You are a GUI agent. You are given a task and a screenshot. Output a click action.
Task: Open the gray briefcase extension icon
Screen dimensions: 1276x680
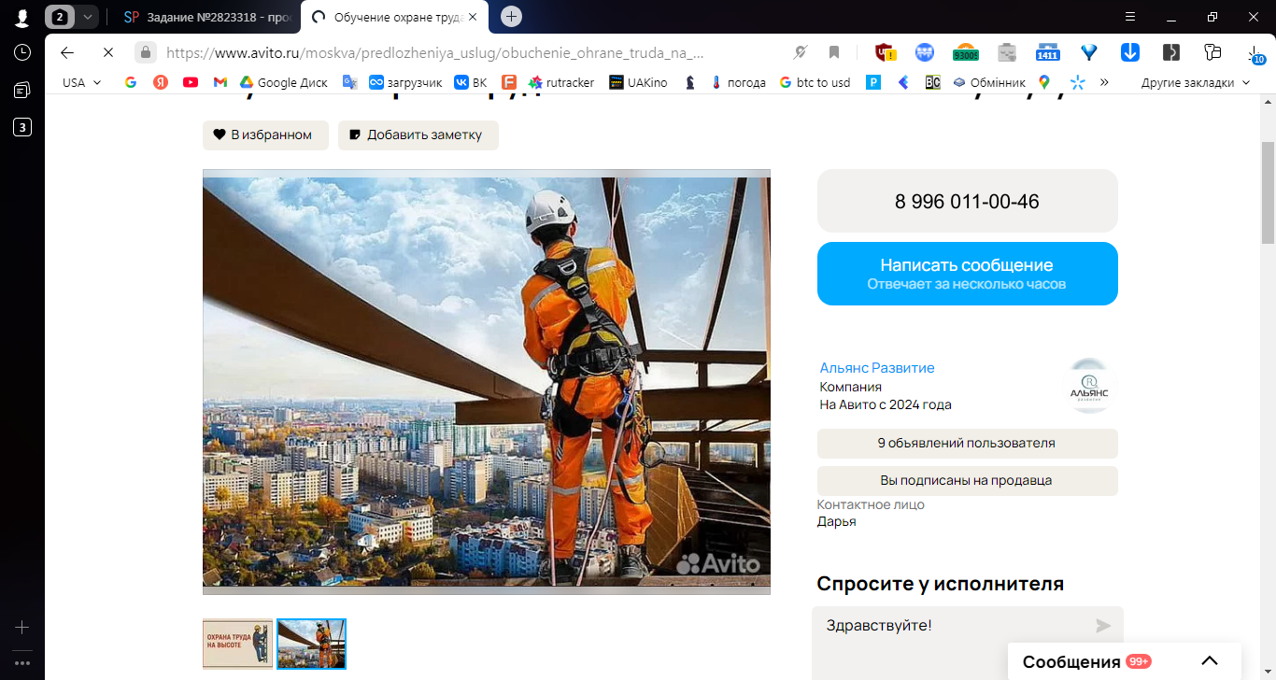tap(1007, 52)
